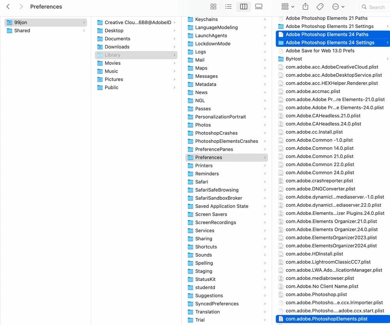Open the Messages folder

pos(227,76)
